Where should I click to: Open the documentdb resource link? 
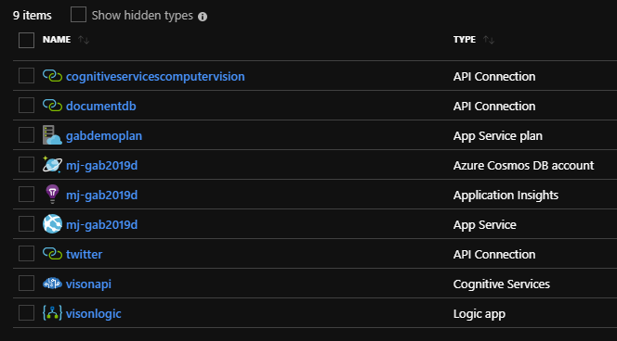point(101,106)
